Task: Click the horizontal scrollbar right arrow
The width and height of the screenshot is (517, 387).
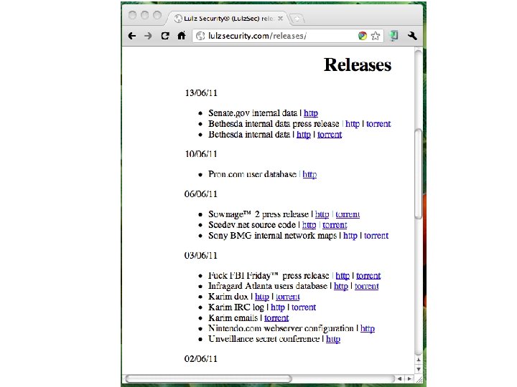Action: coord(409,379)
